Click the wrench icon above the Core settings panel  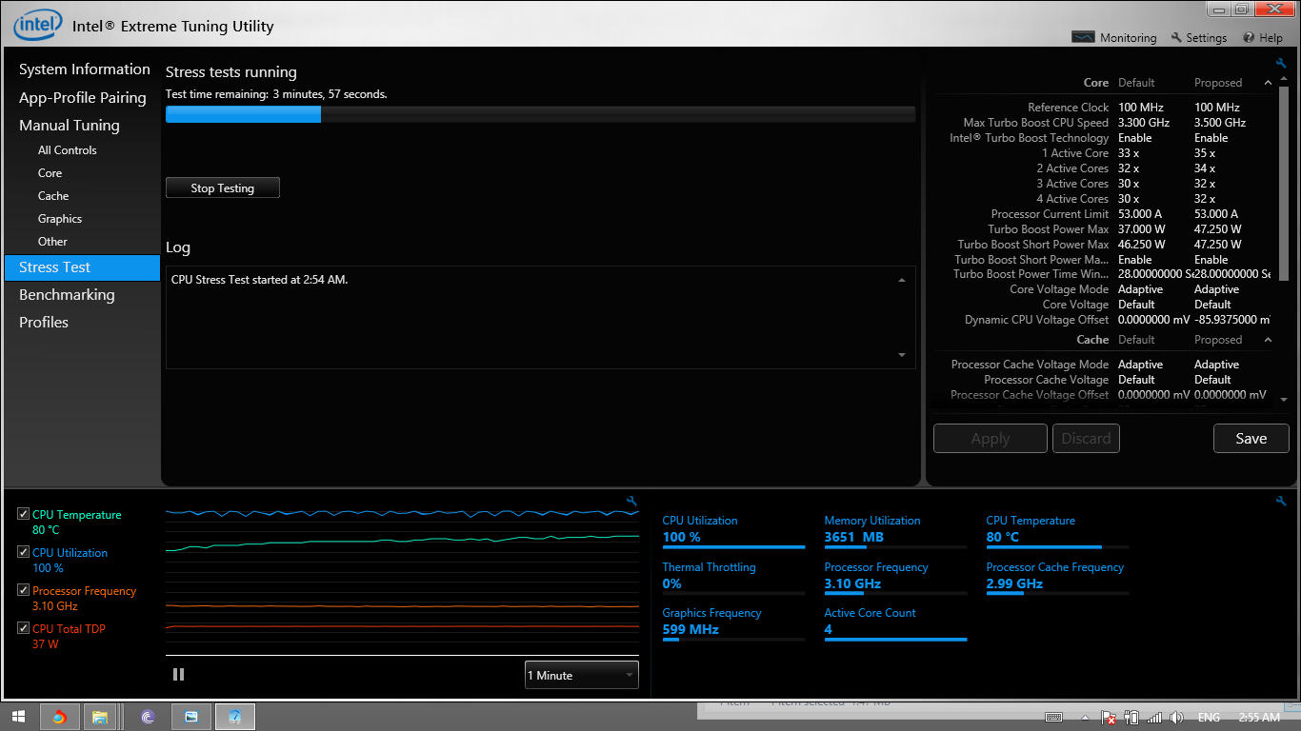[1281, 64]
